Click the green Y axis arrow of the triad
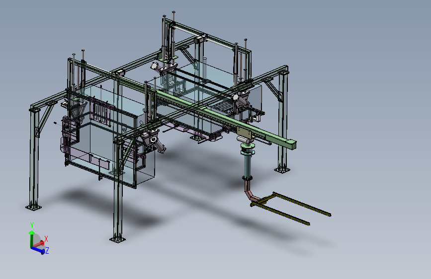431x279 pixels. [x=31, y=238]
